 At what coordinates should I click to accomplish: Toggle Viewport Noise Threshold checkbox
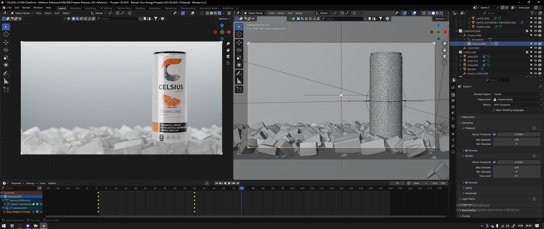click(494, 135)
